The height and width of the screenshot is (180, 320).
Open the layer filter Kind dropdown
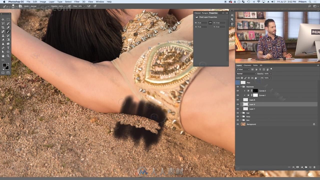pyautogui.click(x=243, y=69)
